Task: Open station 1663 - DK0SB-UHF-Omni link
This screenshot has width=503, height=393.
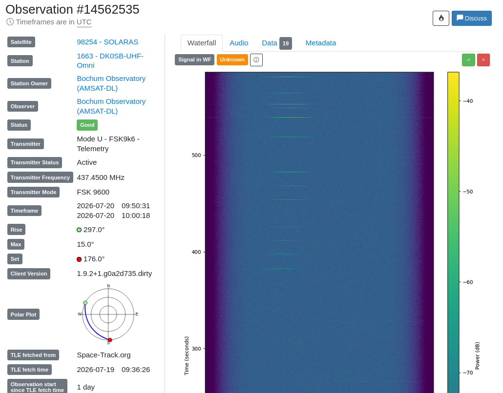Action: 110,60
